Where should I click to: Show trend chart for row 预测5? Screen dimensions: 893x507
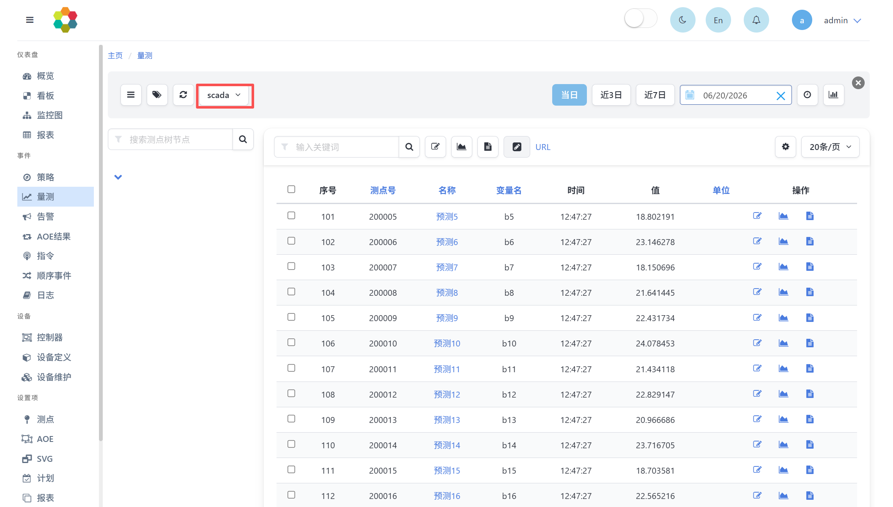click(x=783, y=216)
